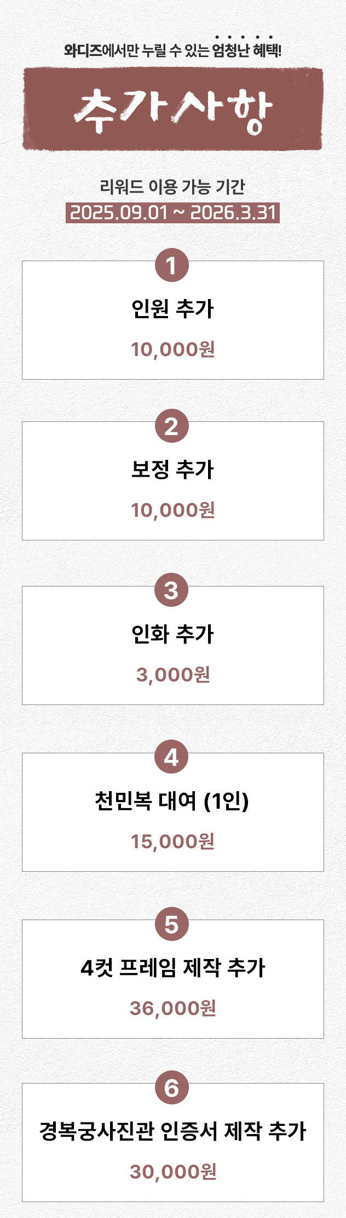This screenshot has width=346, height=1218.
Task: Select the 4컷 프레임 제작 추가 title
Action: click(173, 968)
